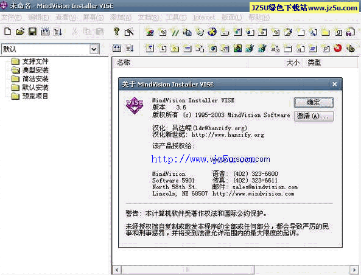This screenshot has height=275, width=361.
Task: Select the 预览项目 folder in tree
Action: tap(35, 96)
